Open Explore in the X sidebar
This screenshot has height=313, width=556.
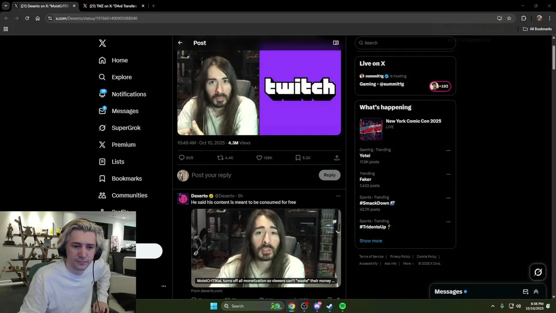(115, 77)
